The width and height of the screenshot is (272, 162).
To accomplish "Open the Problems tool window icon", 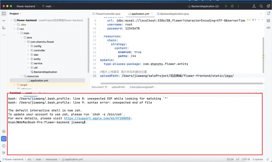I will click(4, 146).
